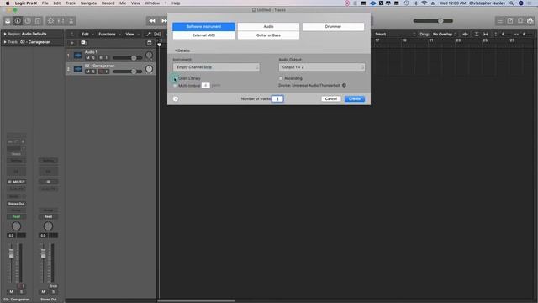Open the Media Browser button
538x303 pixels.
(x=530, y=21)
